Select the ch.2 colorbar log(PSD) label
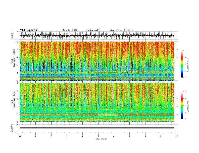 (x=188, y=106)
